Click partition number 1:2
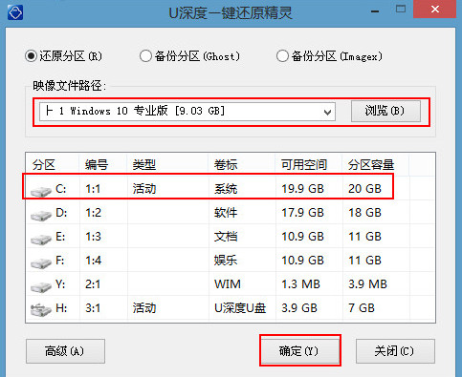The height and width of the screenshot is (377, 462). tap(93, 213)
